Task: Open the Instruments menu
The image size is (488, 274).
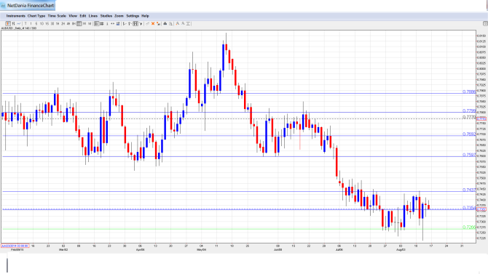Action: [15, 16]
